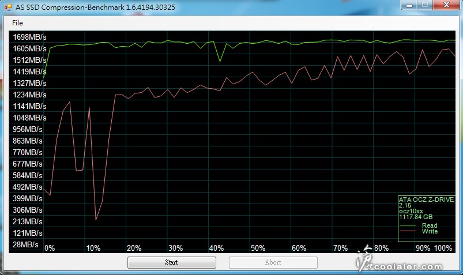
Task: Click the 1327MB/s axis label
Action: coord(29,83)
